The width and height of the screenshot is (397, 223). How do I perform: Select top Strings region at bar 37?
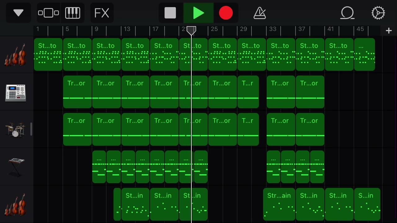click(310, 55)
